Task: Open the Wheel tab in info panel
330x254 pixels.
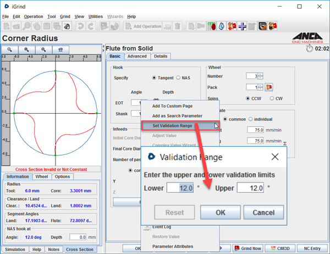Action: pyautogui.click(x=42, y=176)
